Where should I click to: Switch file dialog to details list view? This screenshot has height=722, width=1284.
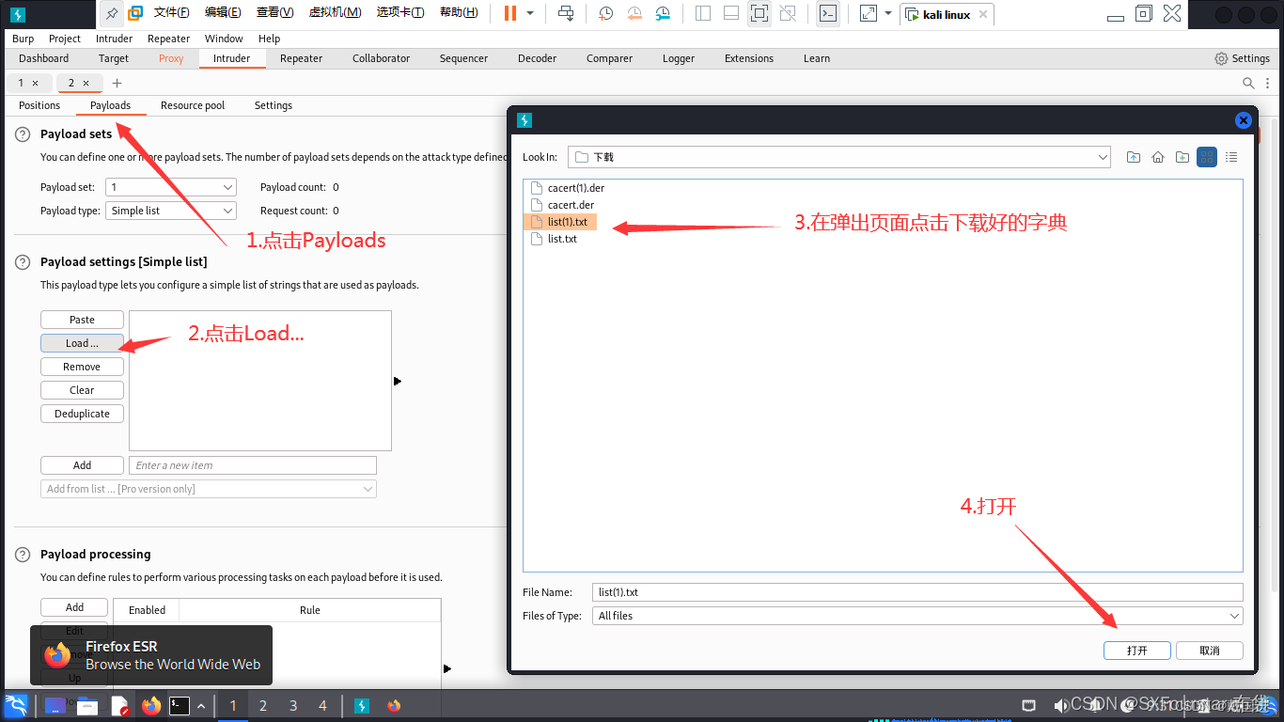click(x=1231, y=157)
